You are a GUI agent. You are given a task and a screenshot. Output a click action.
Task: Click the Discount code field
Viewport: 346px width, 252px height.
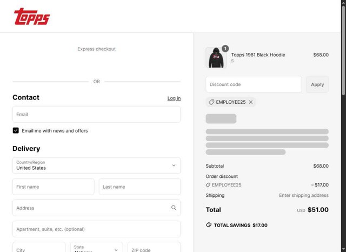tap(254, 84)
